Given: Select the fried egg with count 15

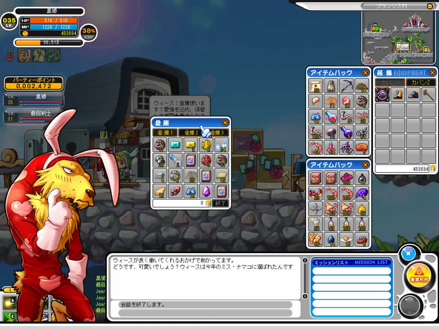Looking at the screenshot, I should point(346,239).
